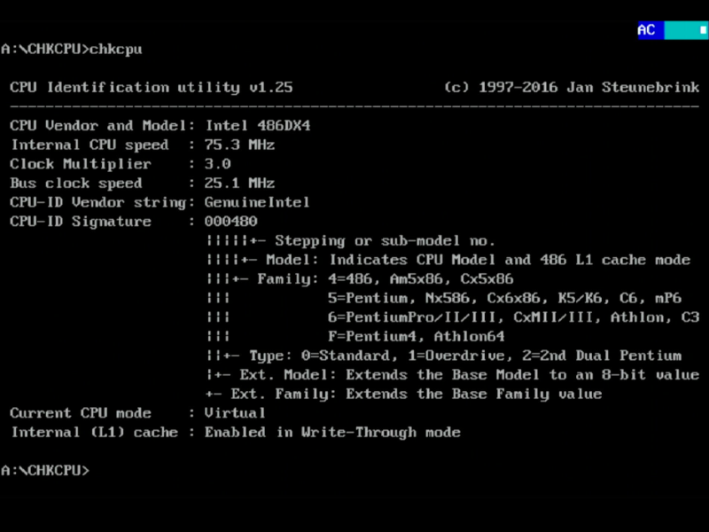The height and width of the screenshot is (532, 709).
Task: Click the Enabled in Write-Through mode text
Action: click(x=332, y=433)
